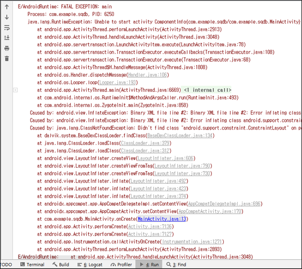Open the Activity.java:7136 link
Screen dimensions: 302x269
(150, 227)
